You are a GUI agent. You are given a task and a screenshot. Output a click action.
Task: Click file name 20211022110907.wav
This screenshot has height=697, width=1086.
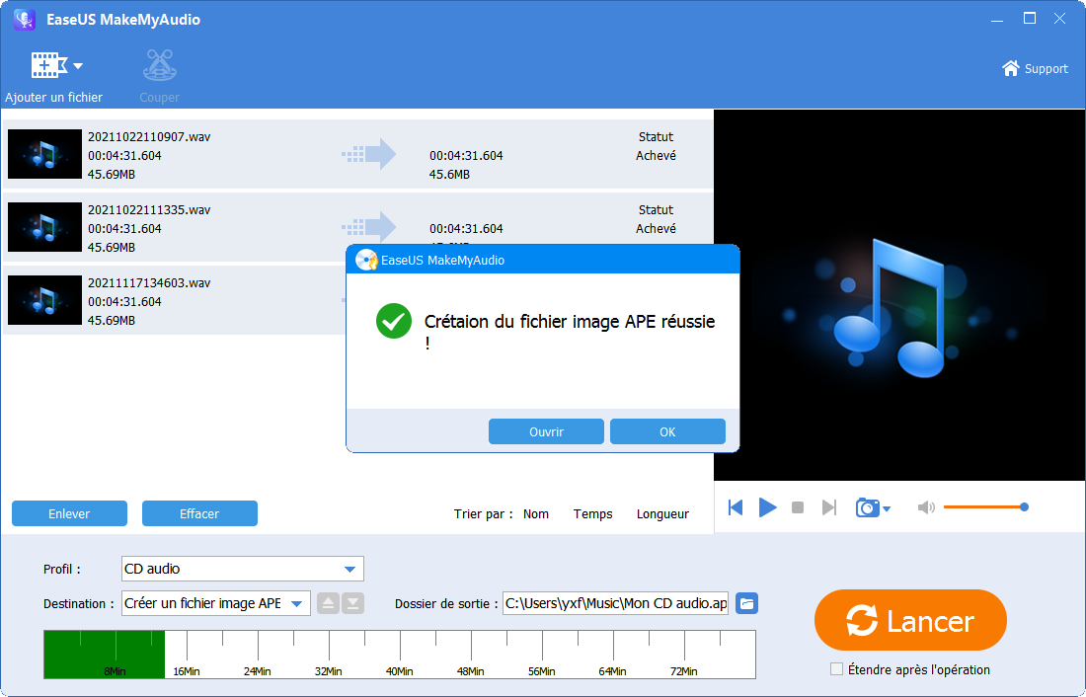click(149, 136)
